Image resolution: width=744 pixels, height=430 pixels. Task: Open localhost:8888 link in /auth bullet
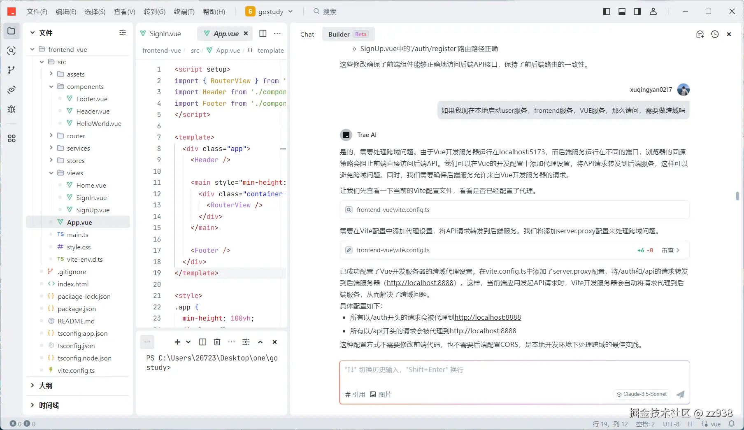click(488, 317)
